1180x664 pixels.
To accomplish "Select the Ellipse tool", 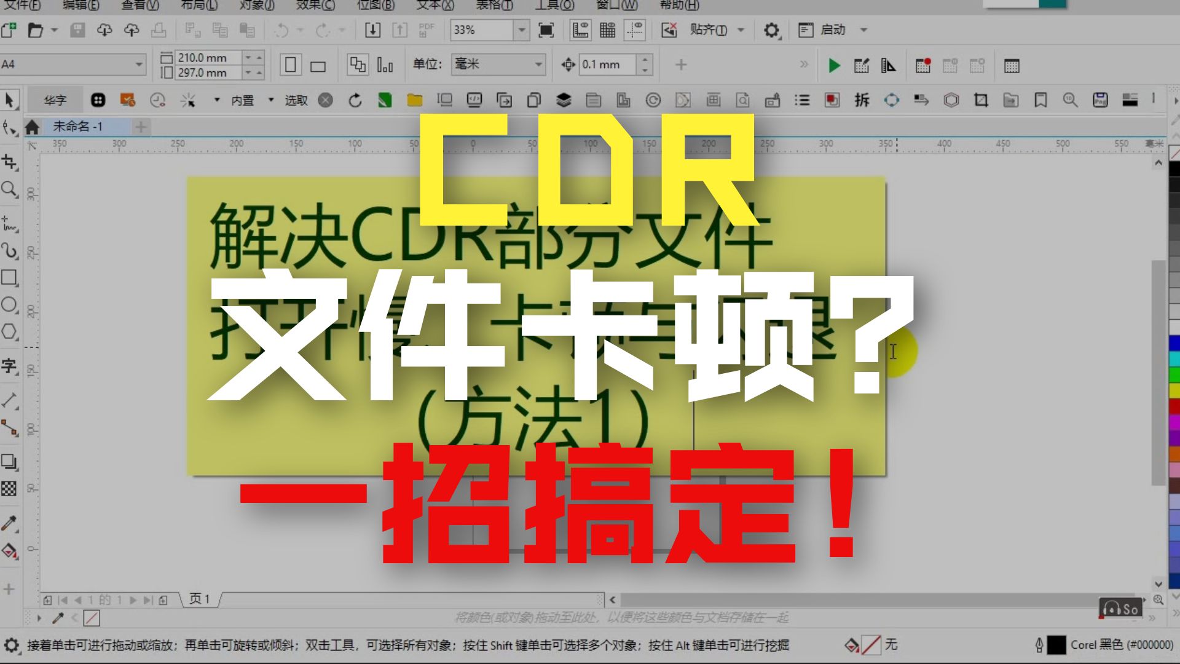I will click(x=9, y=304).
